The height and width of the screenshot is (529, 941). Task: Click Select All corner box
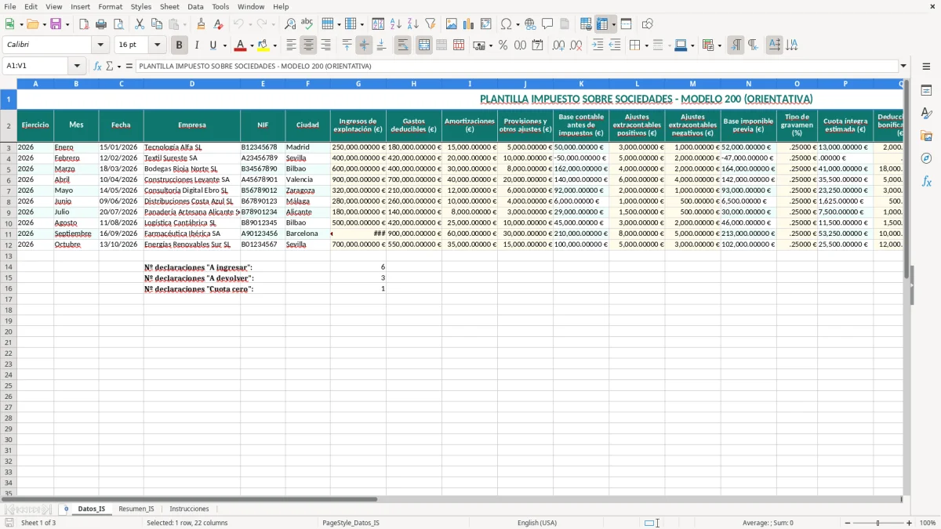[x=9, y=83]
